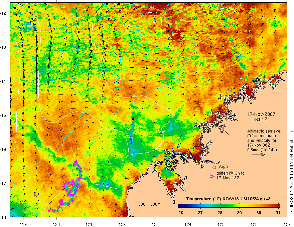
Task: Click longitude axis label 124
Action: pyautogui.click(x=188, y=224)
